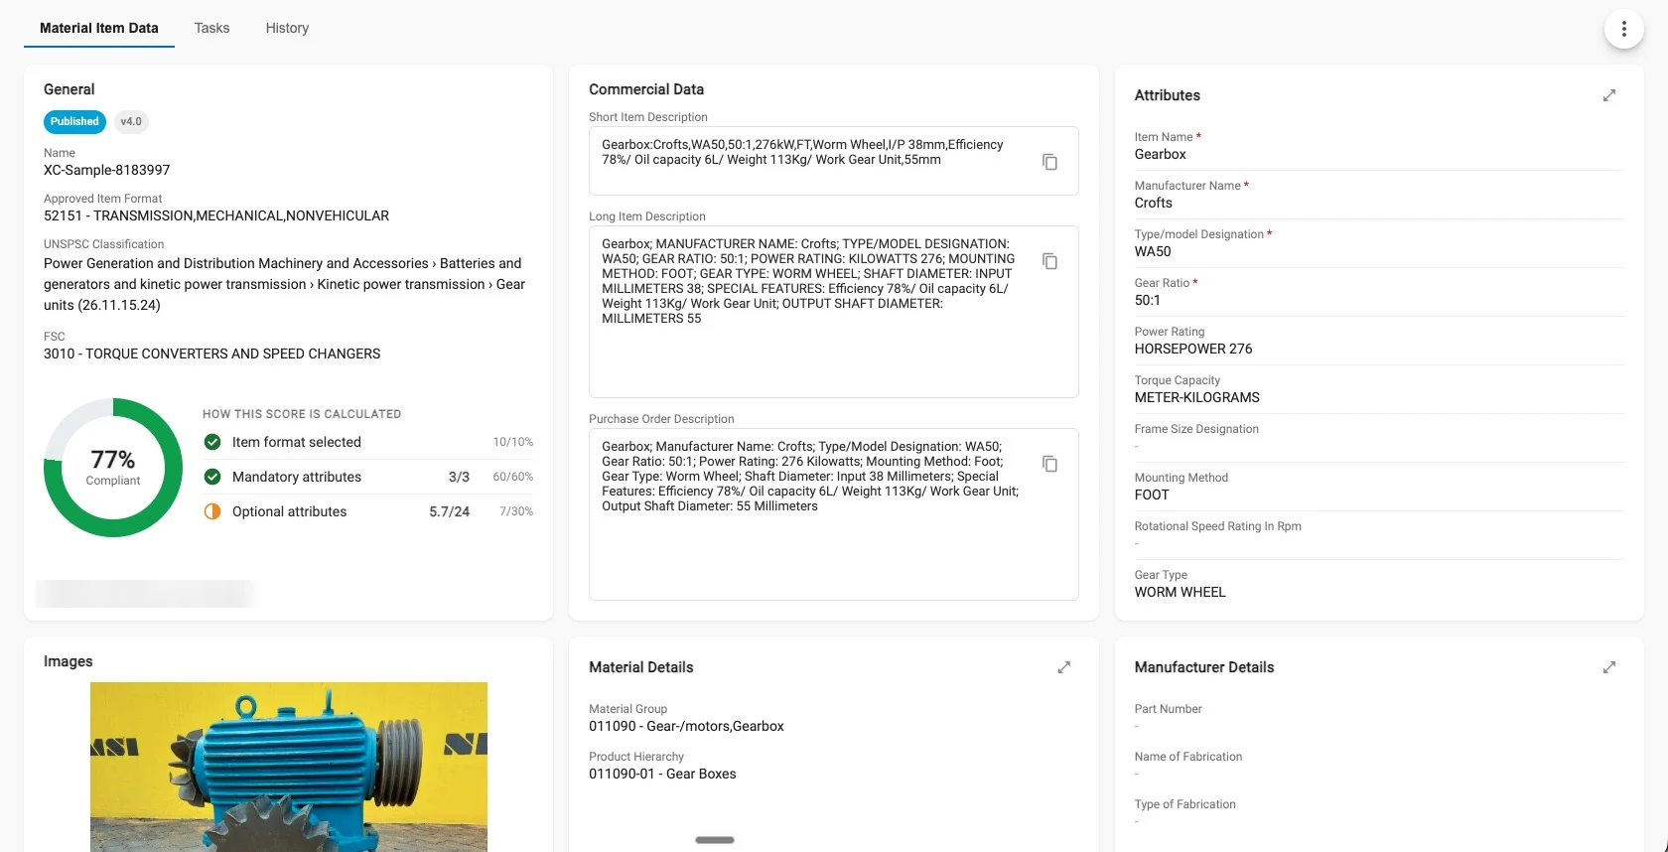Expand the Material Details panel

[x=1063, y=667]
